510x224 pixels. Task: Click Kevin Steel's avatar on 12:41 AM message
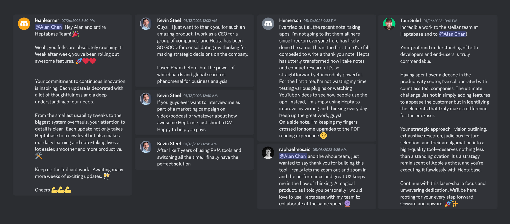(x=146, y=147)
